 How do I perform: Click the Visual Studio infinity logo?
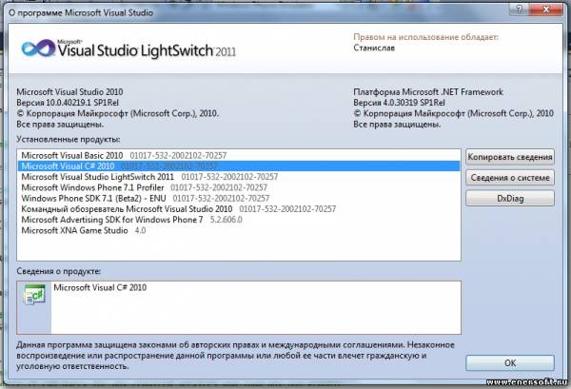tap(38, 49)
